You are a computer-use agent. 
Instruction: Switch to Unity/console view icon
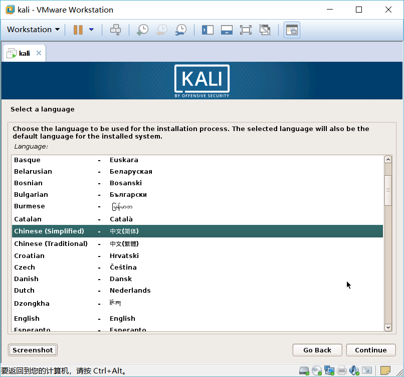[292, 30]
